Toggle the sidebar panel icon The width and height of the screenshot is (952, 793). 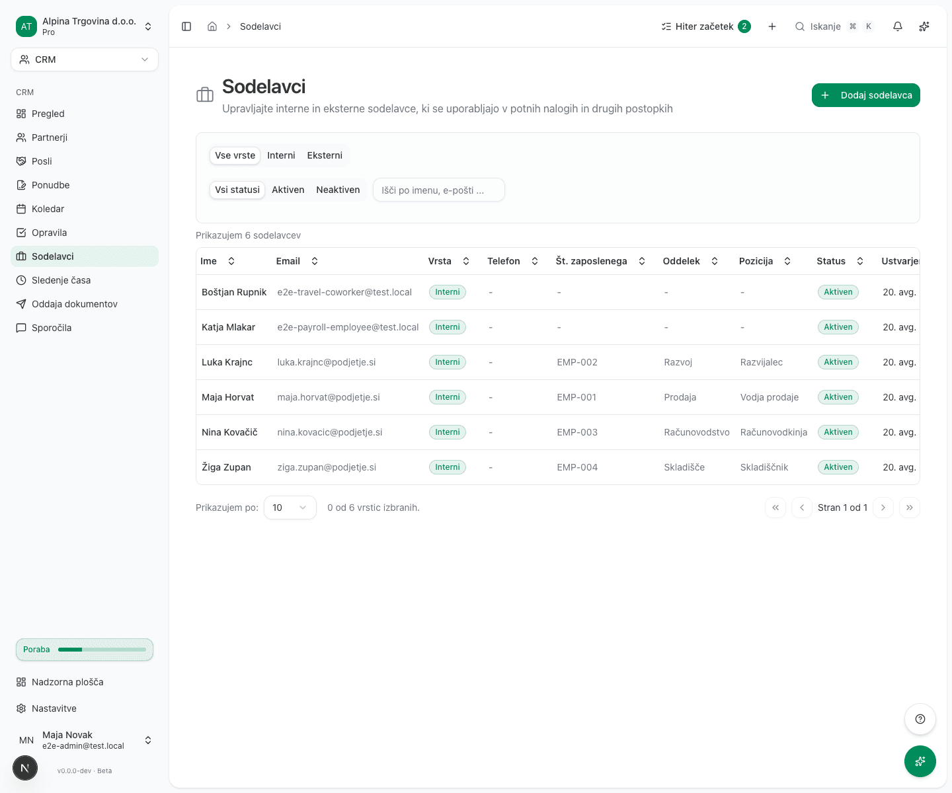click(186, 26)
